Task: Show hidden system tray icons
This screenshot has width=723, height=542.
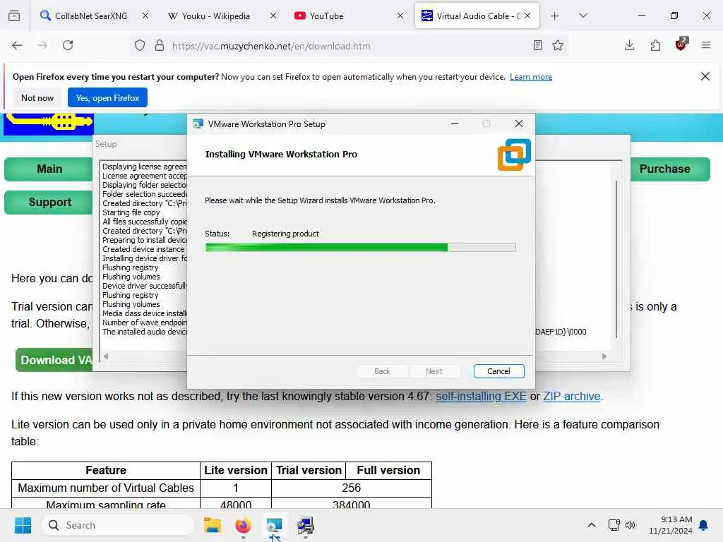Action: click(x=592, y=525)
